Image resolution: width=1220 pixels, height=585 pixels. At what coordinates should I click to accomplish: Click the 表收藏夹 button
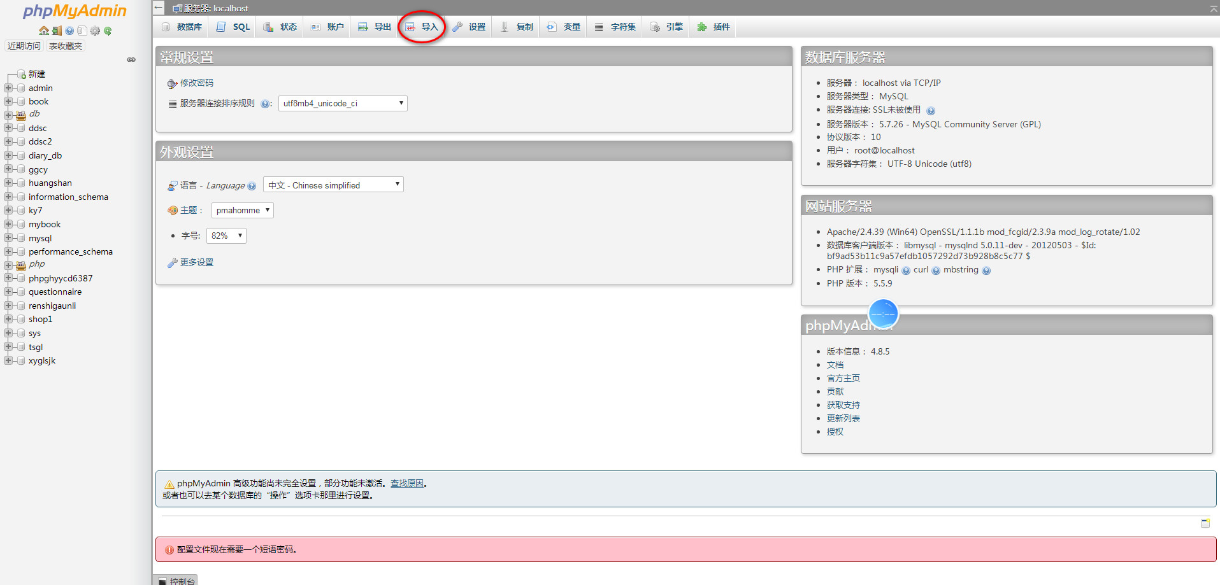tap(66, 46)
